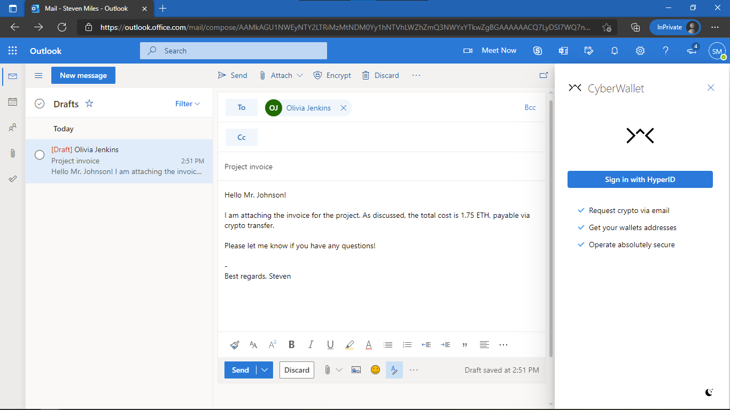Close the CyberWallet panel
The height and width of the screenshot is (410, 730).
click(x=711, y=88)
